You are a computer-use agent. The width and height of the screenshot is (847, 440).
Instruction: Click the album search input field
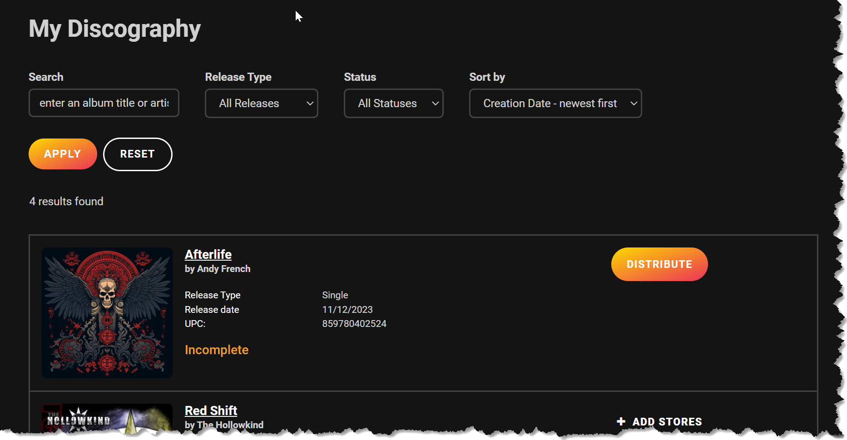tap(104, 103)
